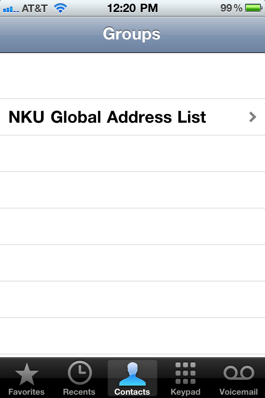Tap the Favorites star icon
This screenshot has height=398, width=265.
(x=27, y=375)
